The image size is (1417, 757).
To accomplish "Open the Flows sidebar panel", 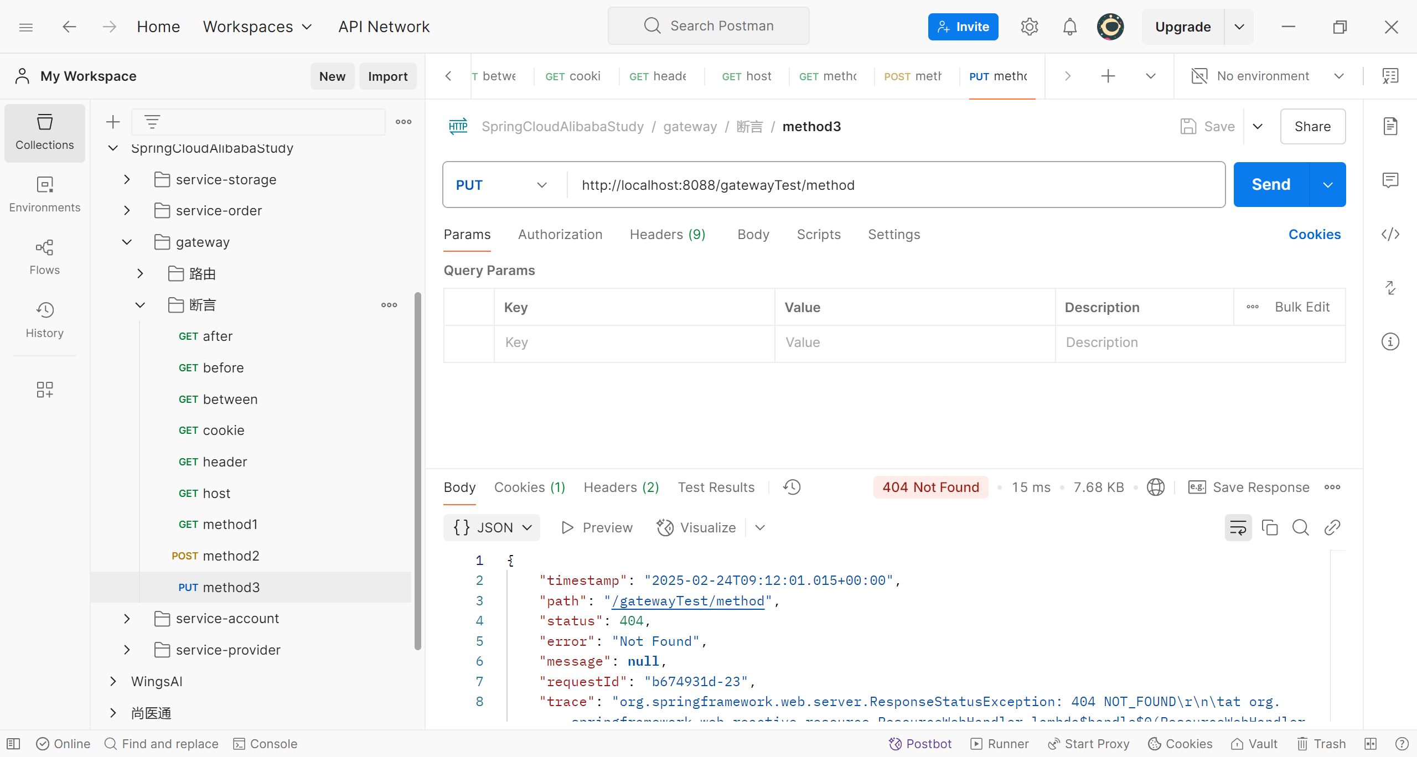I will (x=44, y=257).
